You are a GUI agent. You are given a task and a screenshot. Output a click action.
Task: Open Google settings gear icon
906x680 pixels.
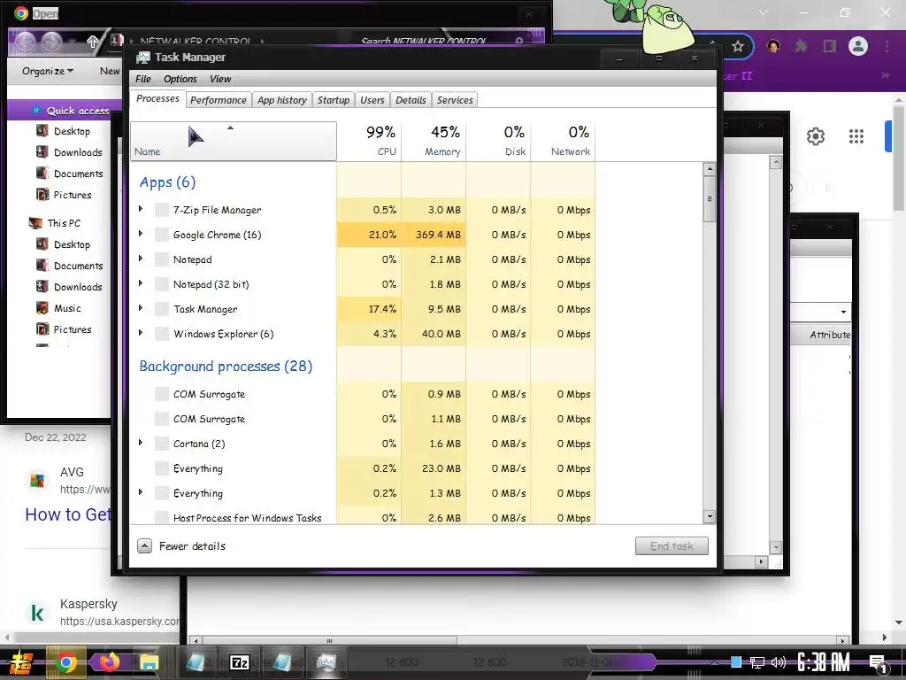pos(815,136)
